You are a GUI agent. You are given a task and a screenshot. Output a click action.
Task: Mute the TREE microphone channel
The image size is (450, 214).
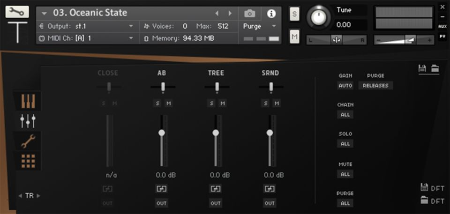222,103
